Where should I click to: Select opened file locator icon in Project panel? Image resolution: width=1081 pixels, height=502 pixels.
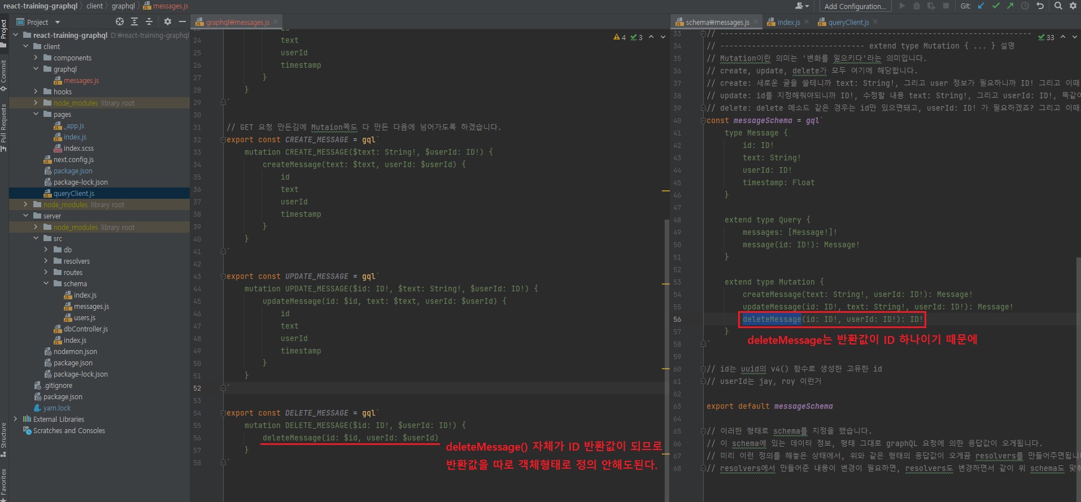tap(120, 22)
